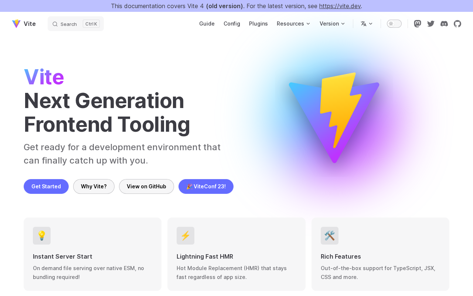Viewport: 473px width, 296px height.
Task: Click the hammer and wrench icon
Action: pos(330,236)
